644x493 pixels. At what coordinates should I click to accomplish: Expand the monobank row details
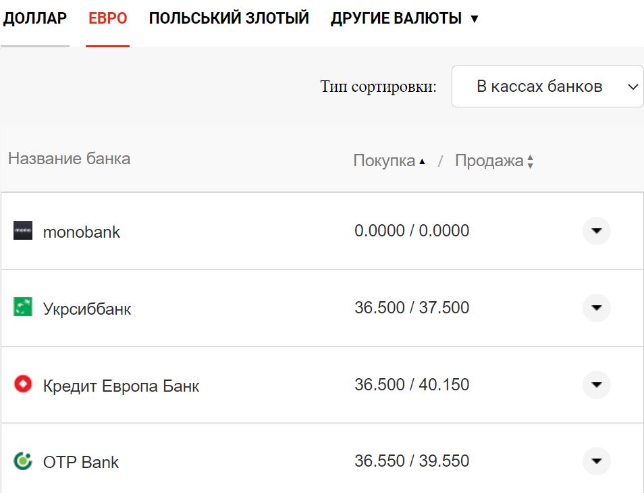[x=597, y=230]
